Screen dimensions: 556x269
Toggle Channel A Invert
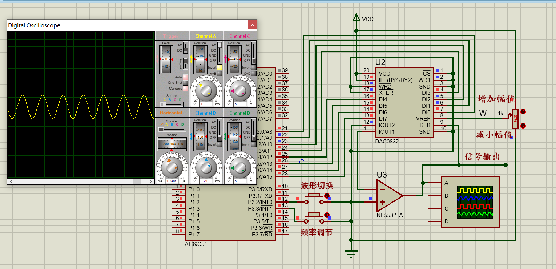(219, 68)
